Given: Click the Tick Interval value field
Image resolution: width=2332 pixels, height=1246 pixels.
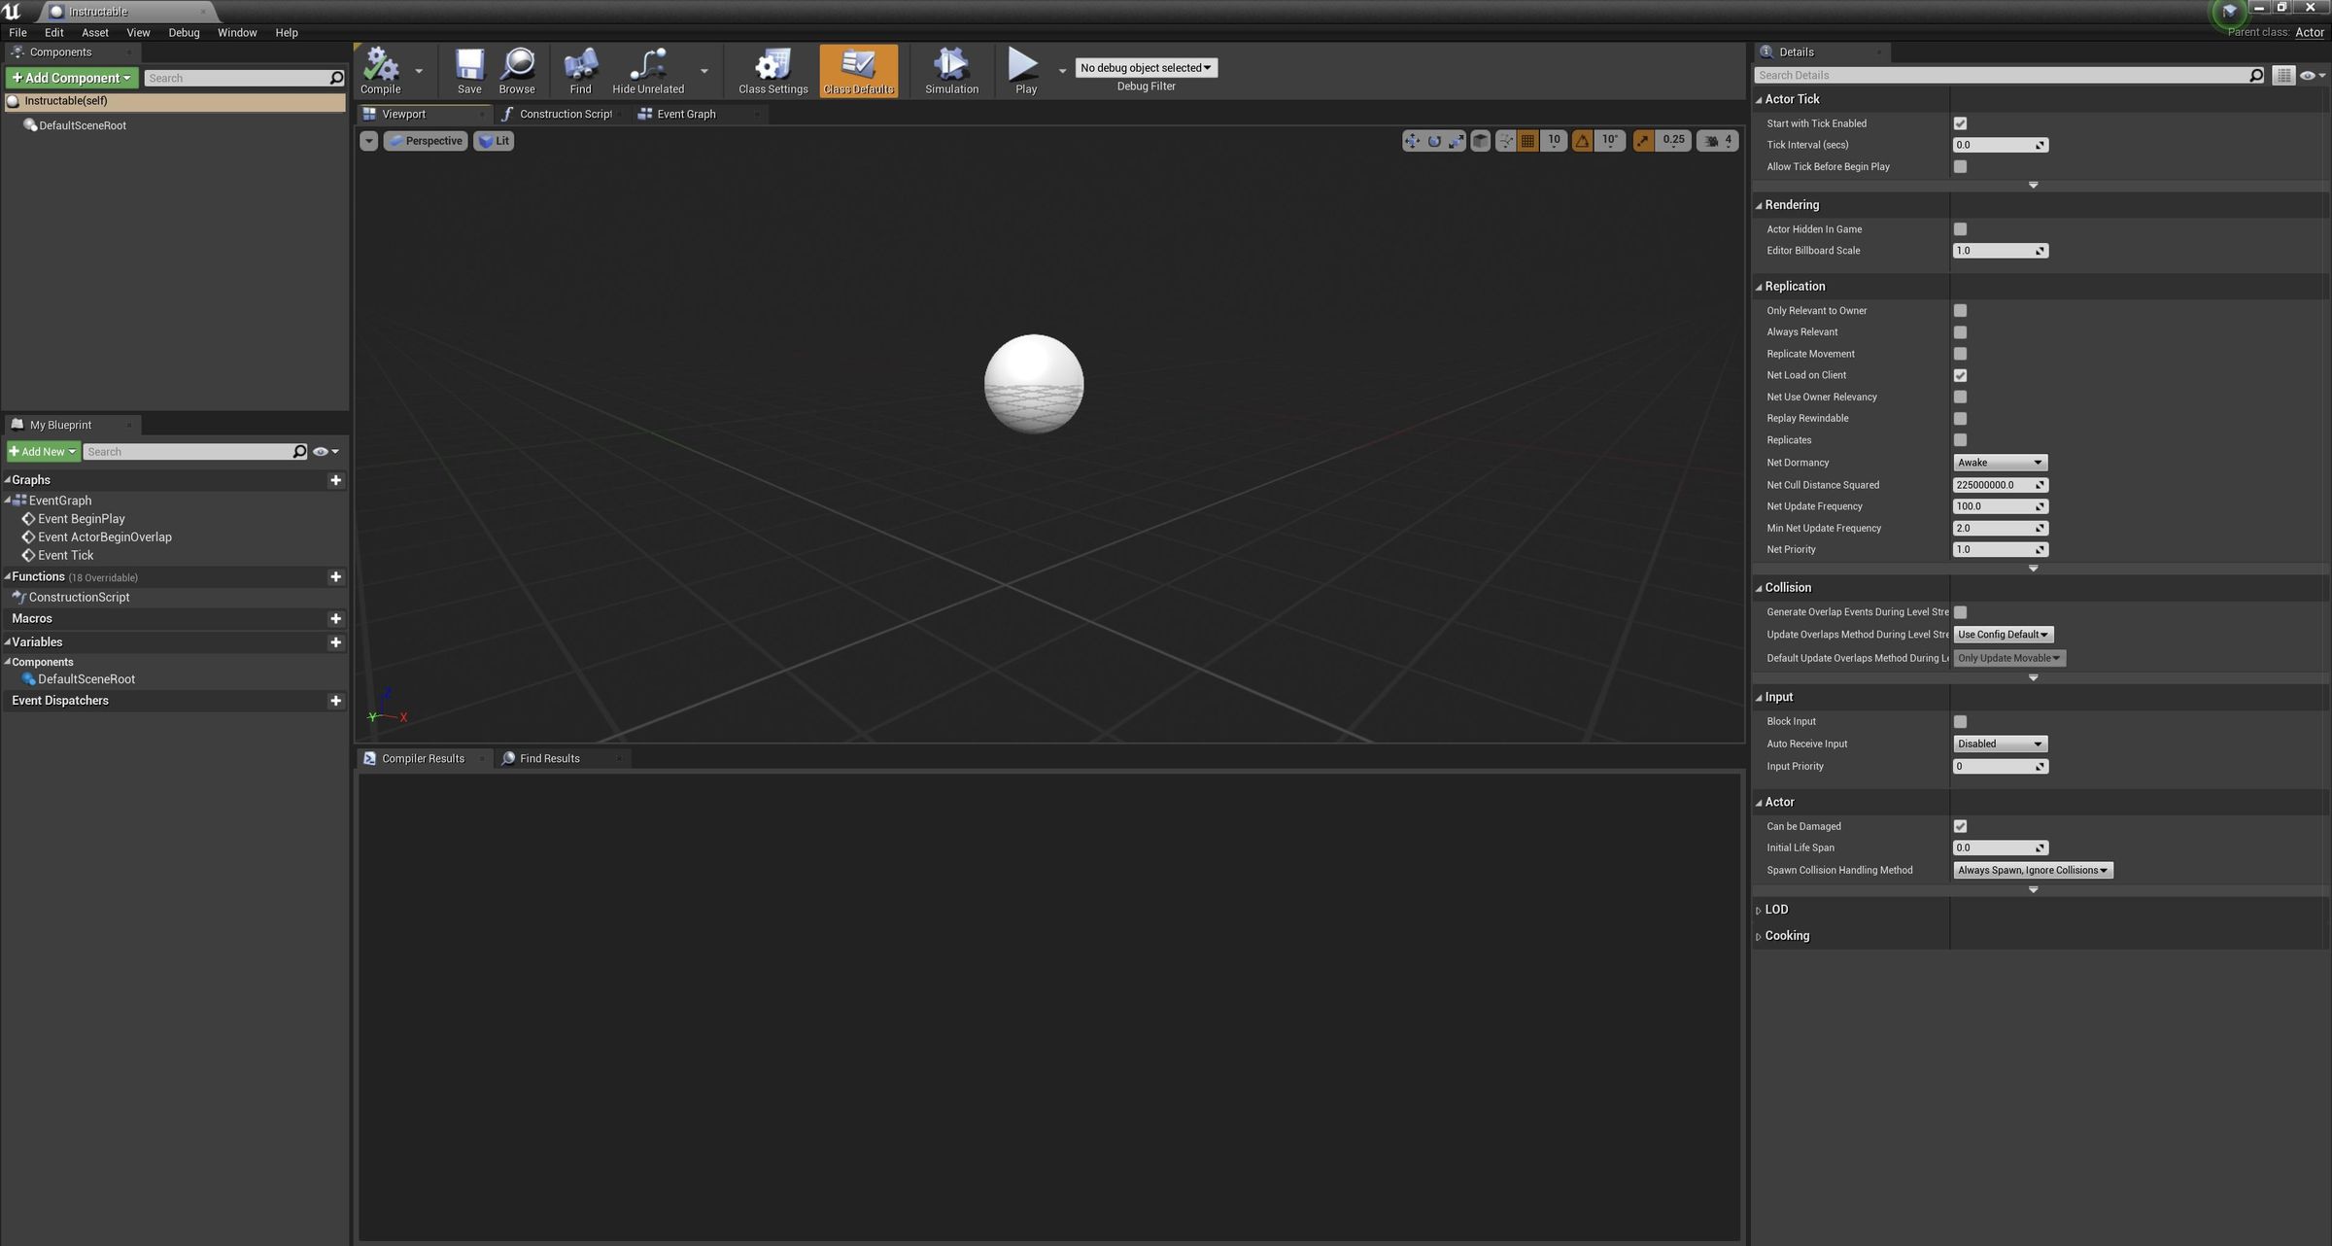Looking at the screenshot, I should [2000, 145].
